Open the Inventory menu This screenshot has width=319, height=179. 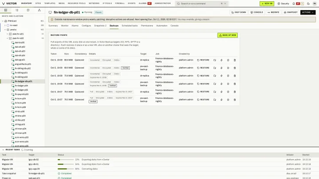(x=27, y=4)
